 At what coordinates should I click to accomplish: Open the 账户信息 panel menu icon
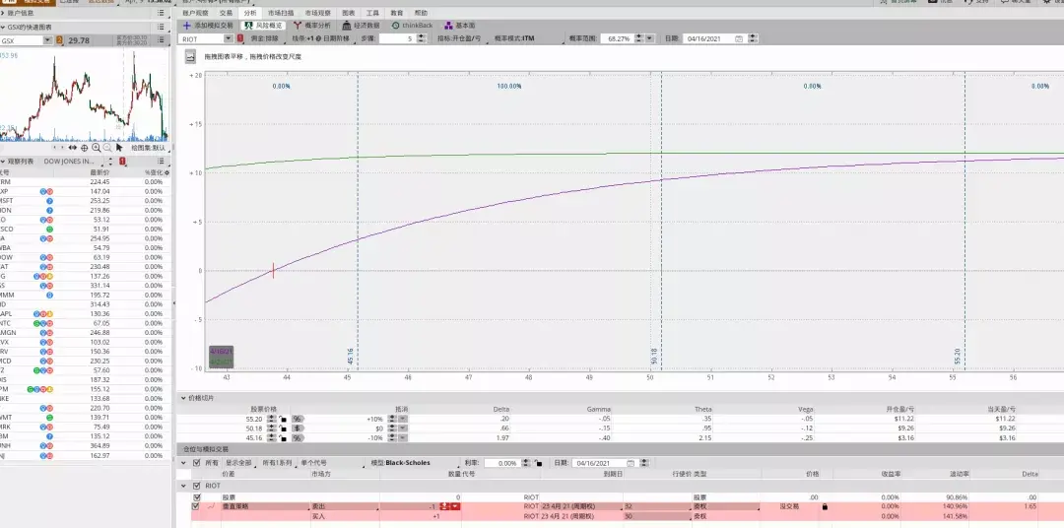(161, 13)
